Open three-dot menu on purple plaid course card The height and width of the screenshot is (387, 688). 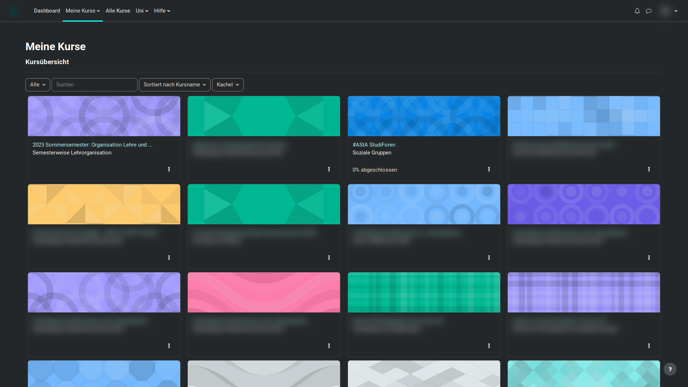tap(649, 346)
